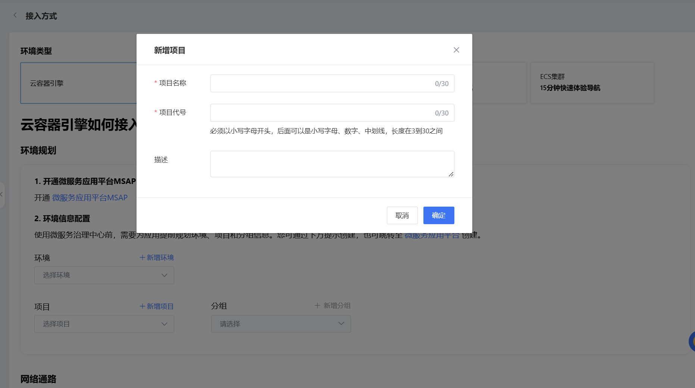Open the 微服务应用平台MSAP link
695x388 pixels.
pos(90,198)
